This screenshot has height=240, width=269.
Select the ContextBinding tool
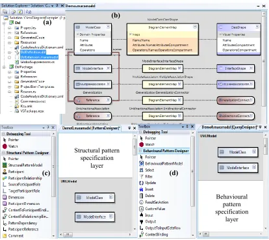(x=154, y=234)
